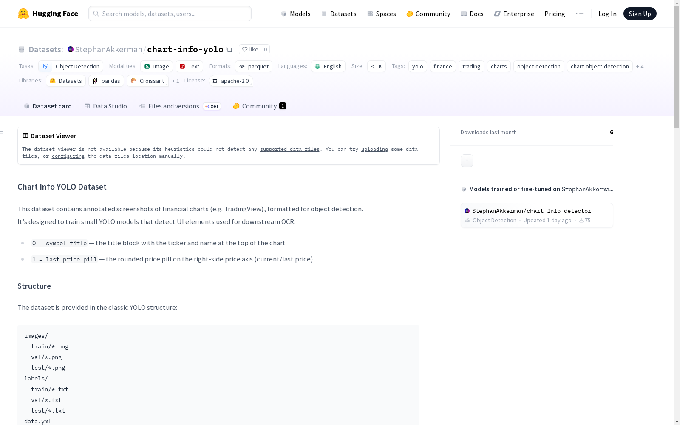Expand the +4 additional tags
This screenshot has height=425, width=680.
(x=640, y=66)
